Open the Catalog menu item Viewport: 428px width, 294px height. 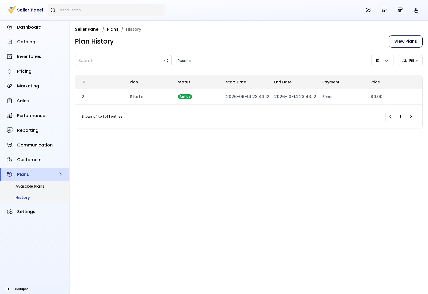[x=35, y=42]
